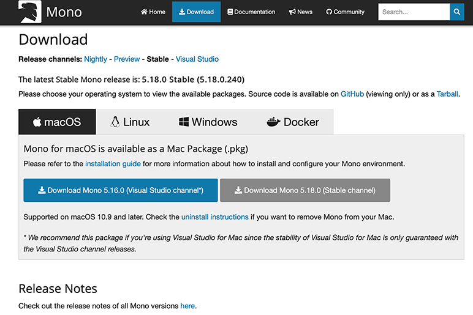Click the Search input field
Screen dimensions: 473x315
[x=414, y=12]
